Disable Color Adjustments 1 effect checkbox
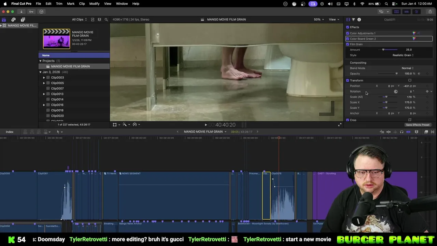The width and height of the screenshot is (437, 246). tap(348, 33)
